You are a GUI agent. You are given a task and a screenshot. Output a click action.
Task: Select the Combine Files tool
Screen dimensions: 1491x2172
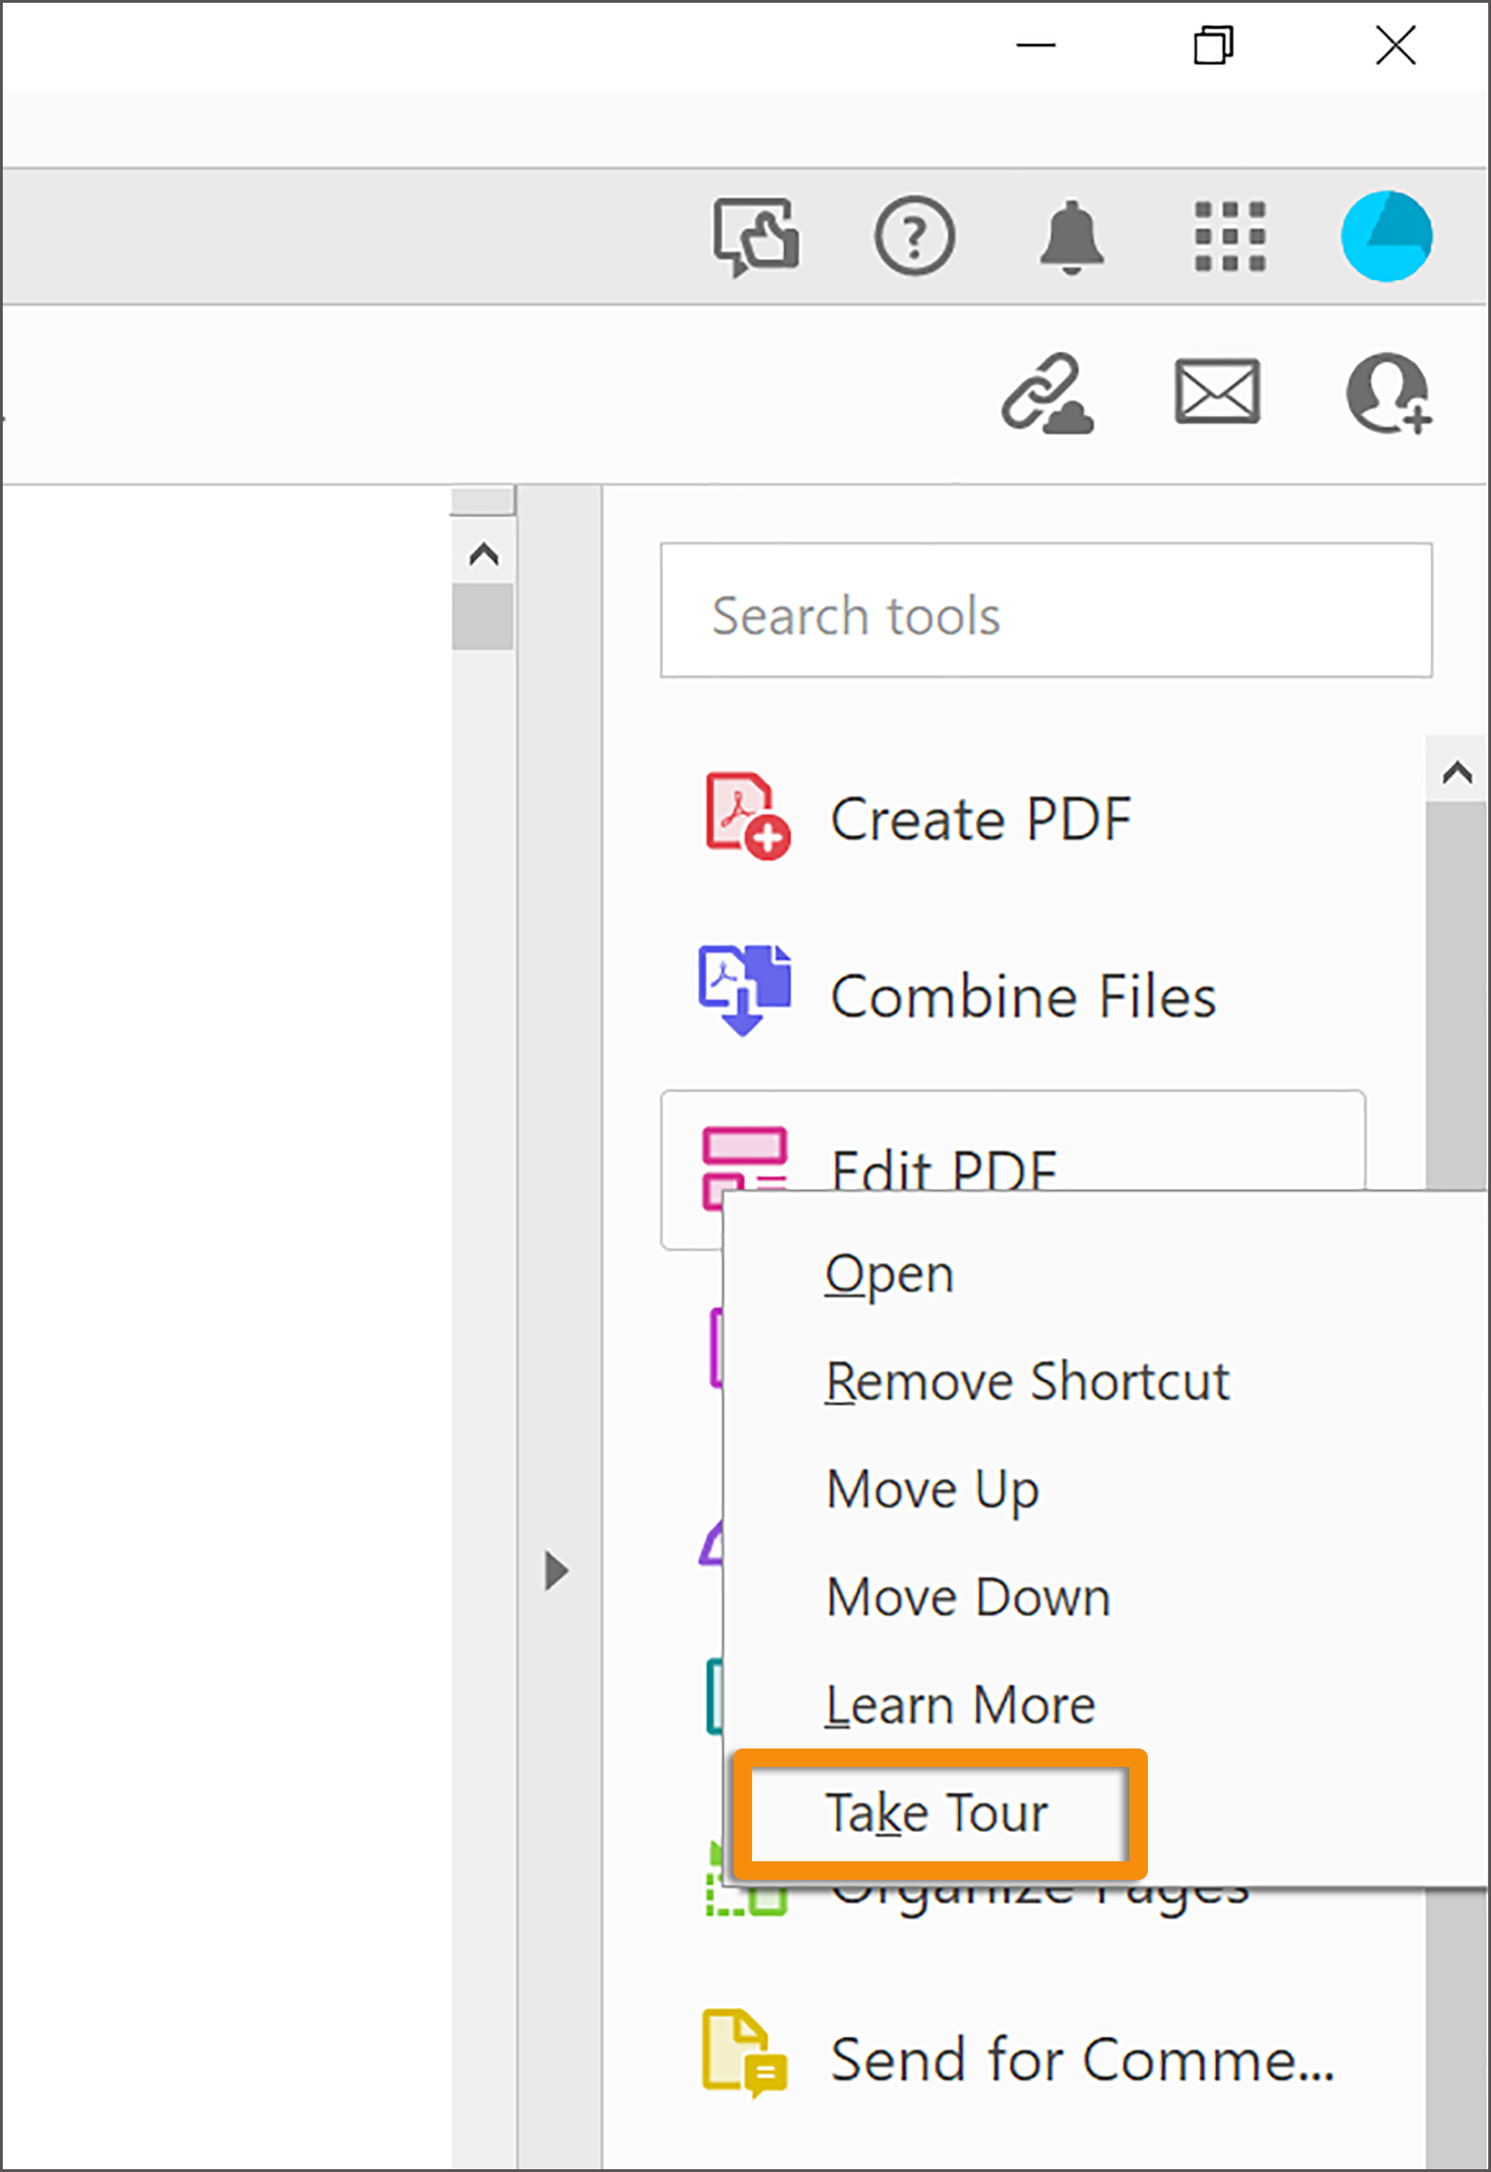coord(1024,993)
